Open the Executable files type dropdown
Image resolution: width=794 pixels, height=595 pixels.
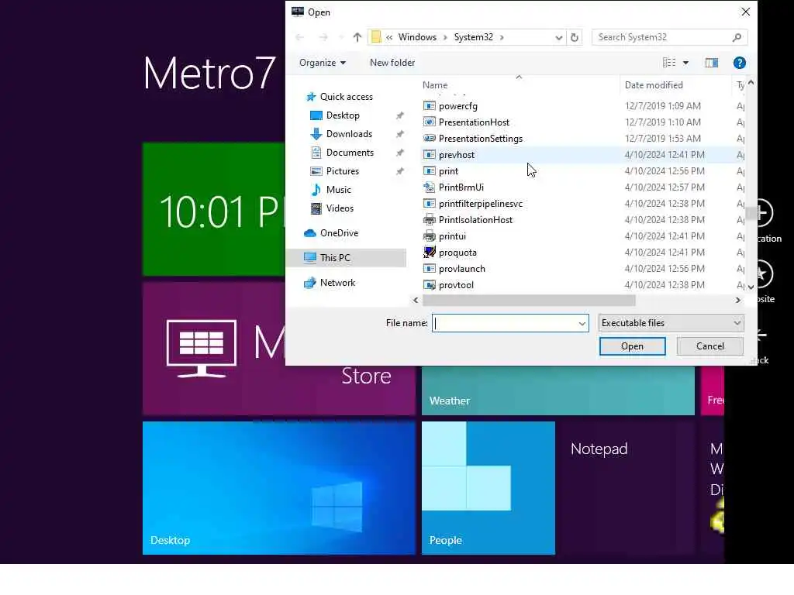671,323
